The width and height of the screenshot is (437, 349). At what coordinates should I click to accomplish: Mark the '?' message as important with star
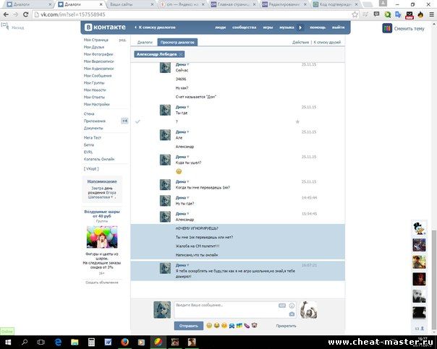(297, 121)
